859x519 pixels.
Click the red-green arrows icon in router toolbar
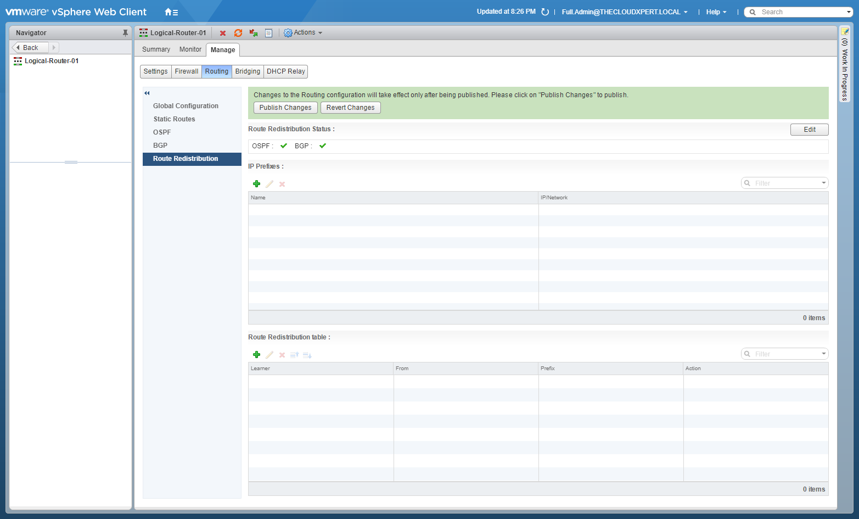254,33
